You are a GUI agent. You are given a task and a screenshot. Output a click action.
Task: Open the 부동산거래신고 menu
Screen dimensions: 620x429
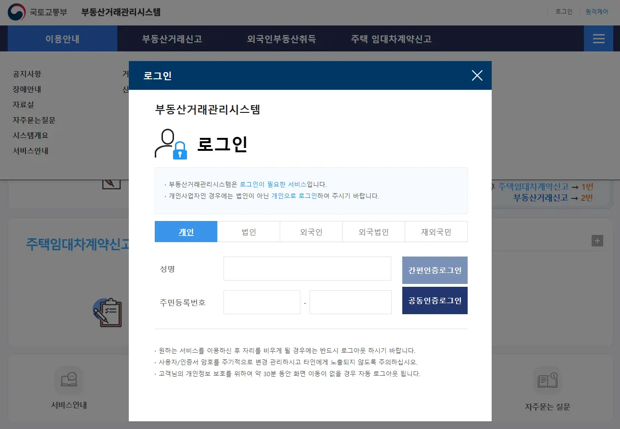[x=172, y=40]
